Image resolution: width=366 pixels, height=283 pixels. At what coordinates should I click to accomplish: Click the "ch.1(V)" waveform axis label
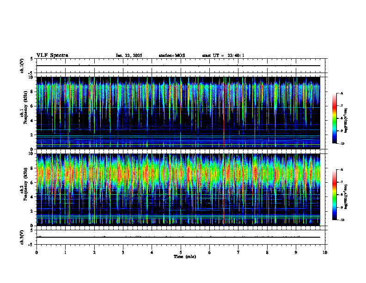pyautogui.click(x=22, y=66)
